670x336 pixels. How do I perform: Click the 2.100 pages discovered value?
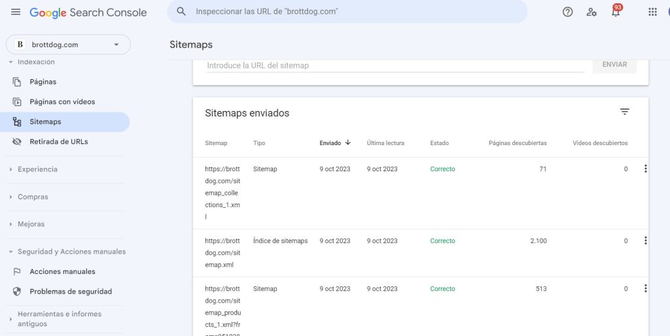tap(538, 241)
